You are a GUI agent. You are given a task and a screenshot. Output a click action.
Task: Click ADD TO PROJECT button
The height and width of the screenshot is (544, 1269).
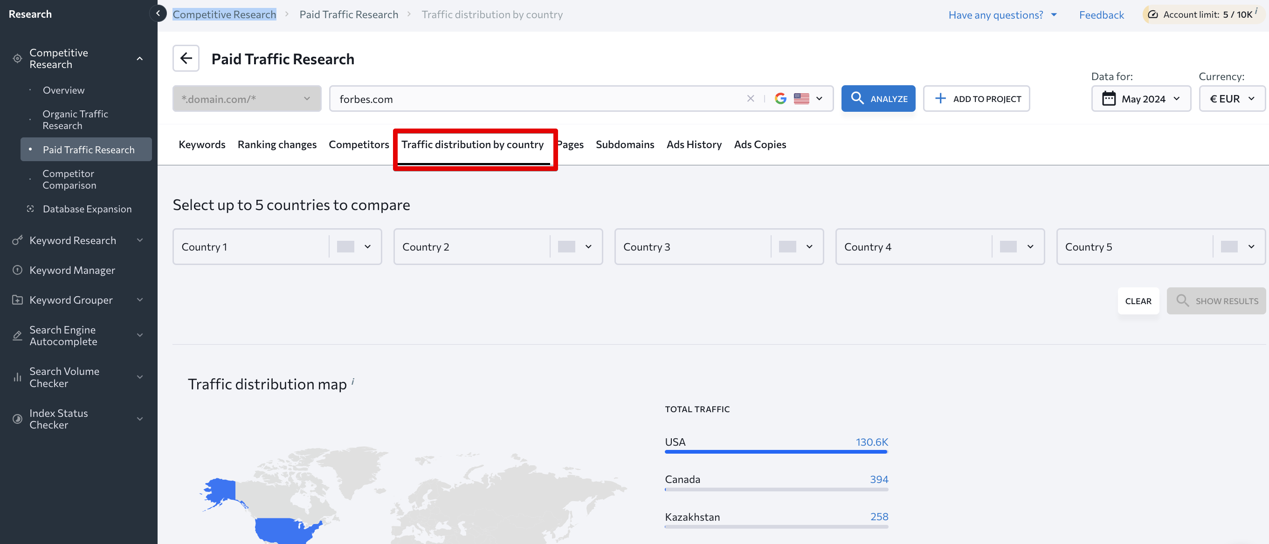[x=976, y=98]
